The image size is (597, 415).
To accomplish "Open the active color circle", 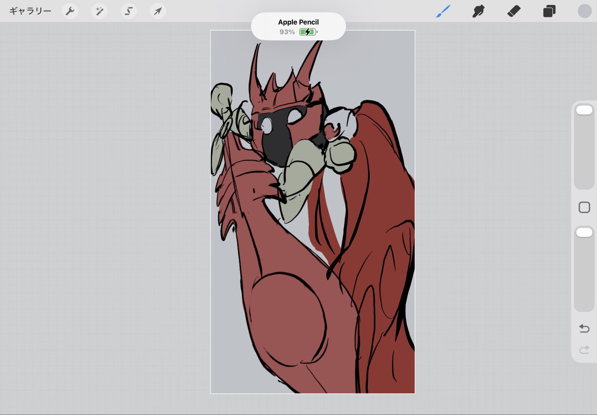I will [x=585, y=11].
